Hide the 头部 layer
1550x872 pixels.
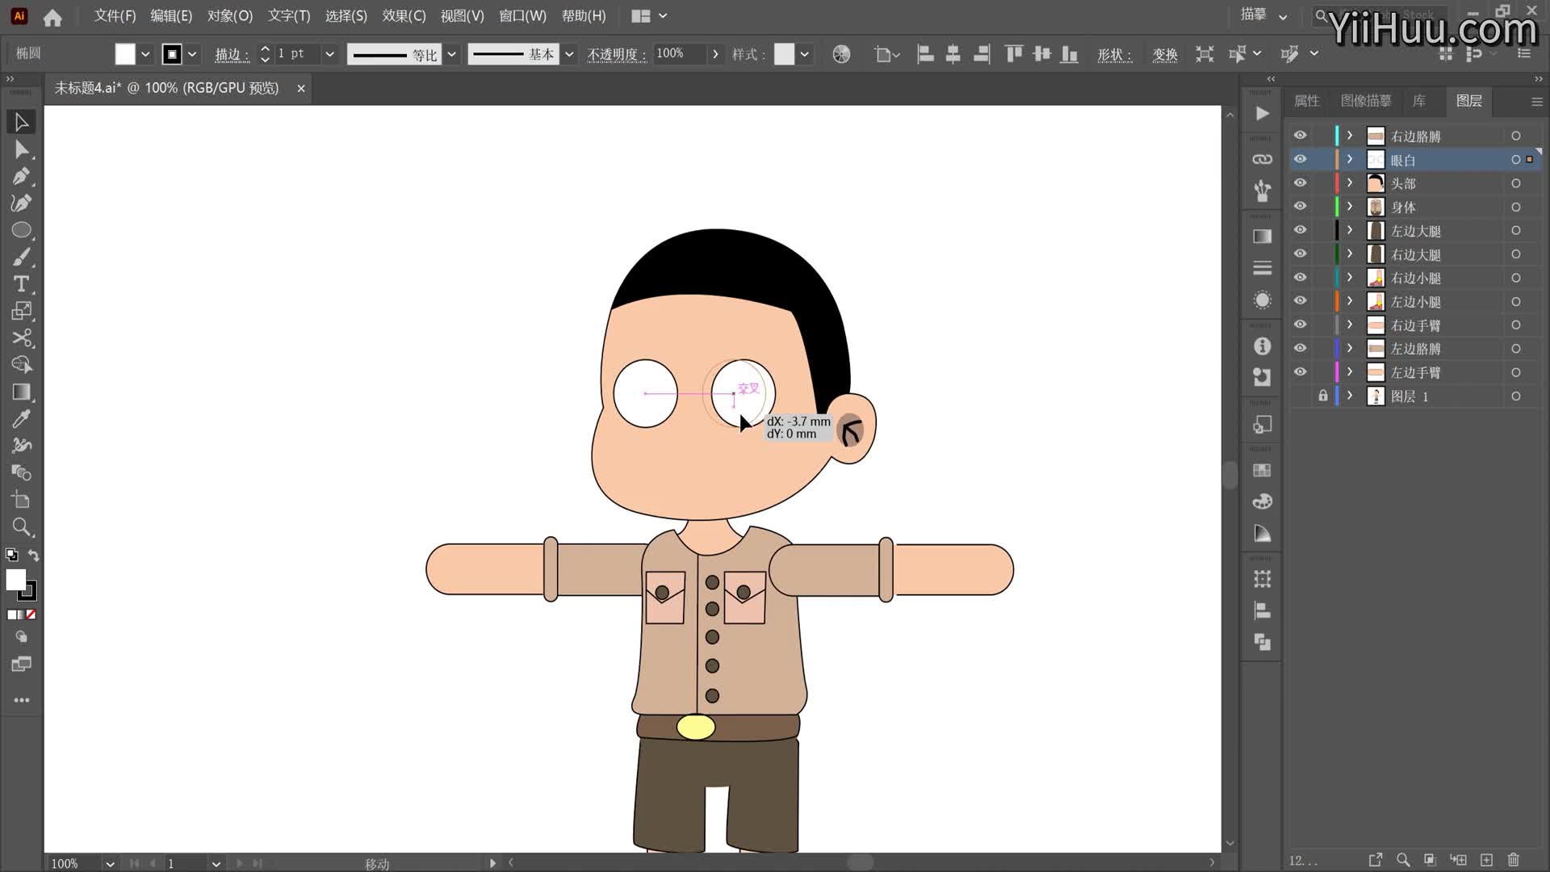coord(1300,182)
